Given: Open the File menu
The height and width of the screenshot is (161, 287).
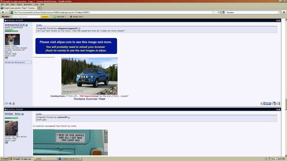Looking at the screenshot, I should coord(3,4).
